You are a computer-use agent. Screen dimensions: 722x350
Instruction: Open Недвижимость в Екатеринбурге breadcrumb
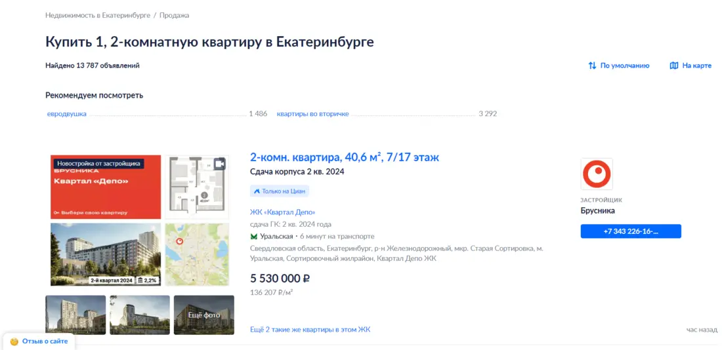click(98, 15)
